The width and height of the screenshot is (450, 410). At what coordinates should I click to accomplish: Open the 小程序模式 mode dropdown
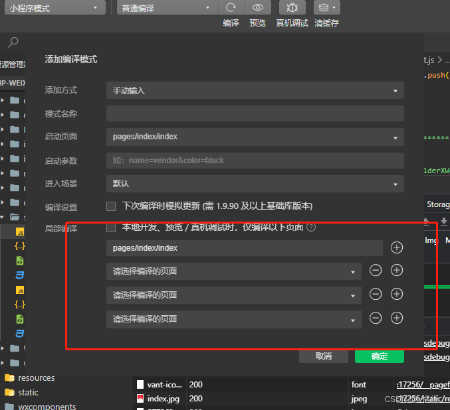point(55,8)
